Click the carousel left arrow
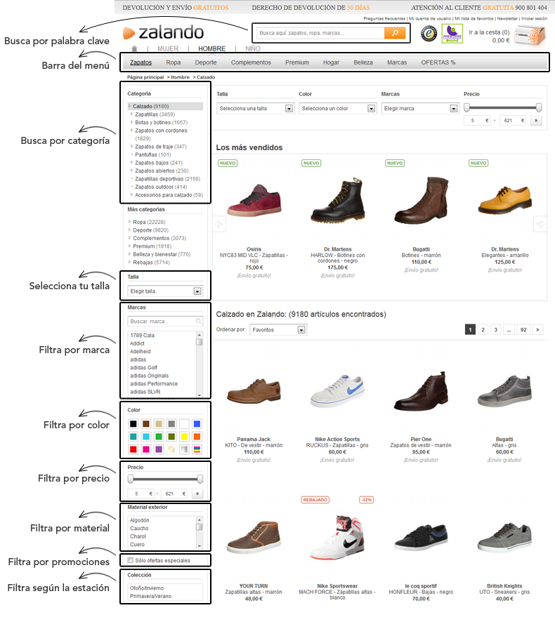555x622 pixels. coord(218,224)
